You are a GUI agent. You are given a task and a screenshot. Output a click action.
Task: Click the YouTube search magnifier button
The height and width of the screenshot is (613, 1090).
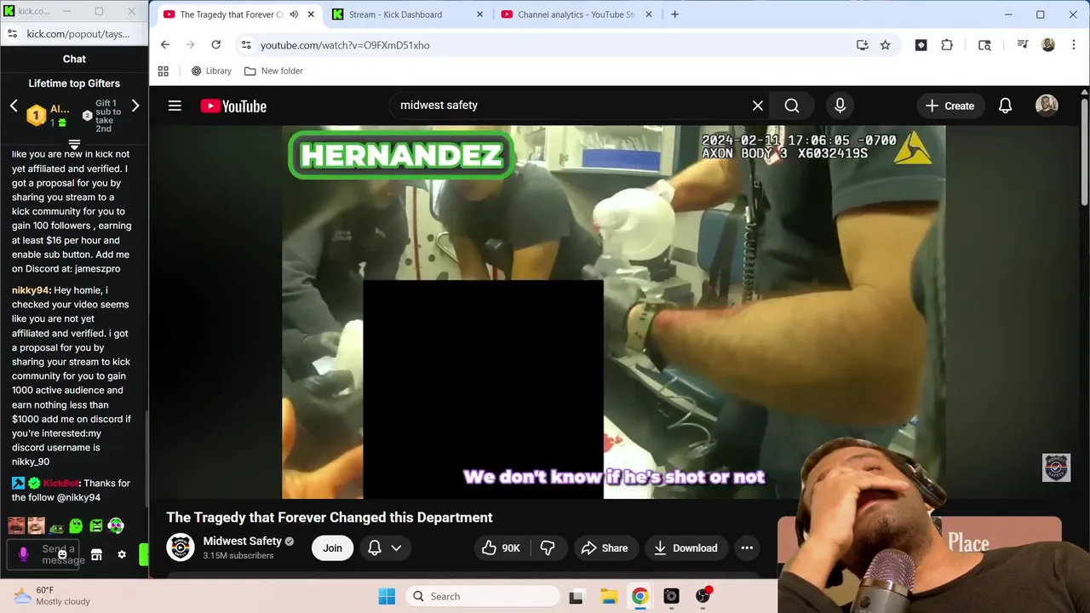792,106
